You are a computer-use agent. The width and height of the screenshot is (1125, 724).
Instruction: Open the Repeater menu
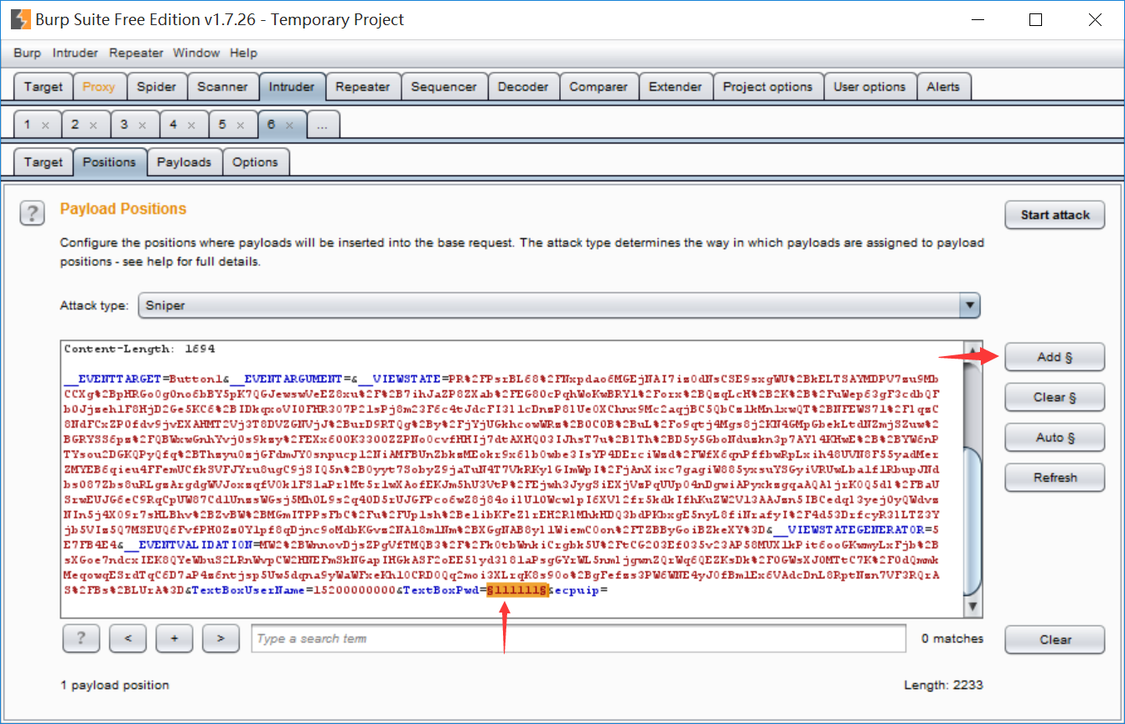point(136,53)
